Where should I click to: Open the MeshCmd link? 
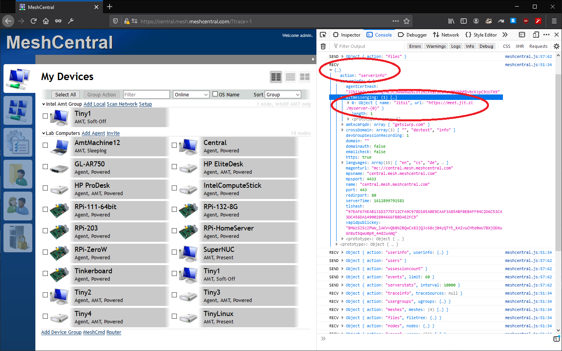(x=94, y=332)
